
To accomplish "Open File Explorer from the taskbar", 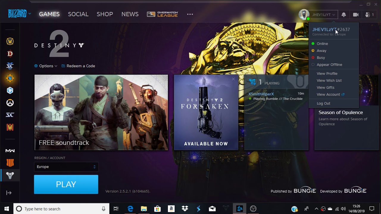I will tap(144, 209).
